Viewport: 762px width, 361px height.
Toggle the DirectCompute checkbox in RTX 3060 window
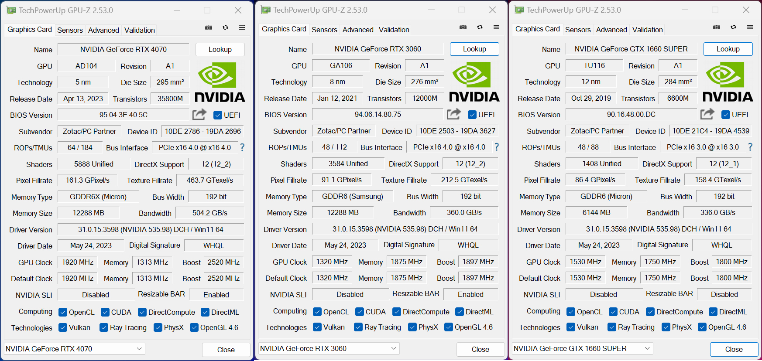click(397, 312)
